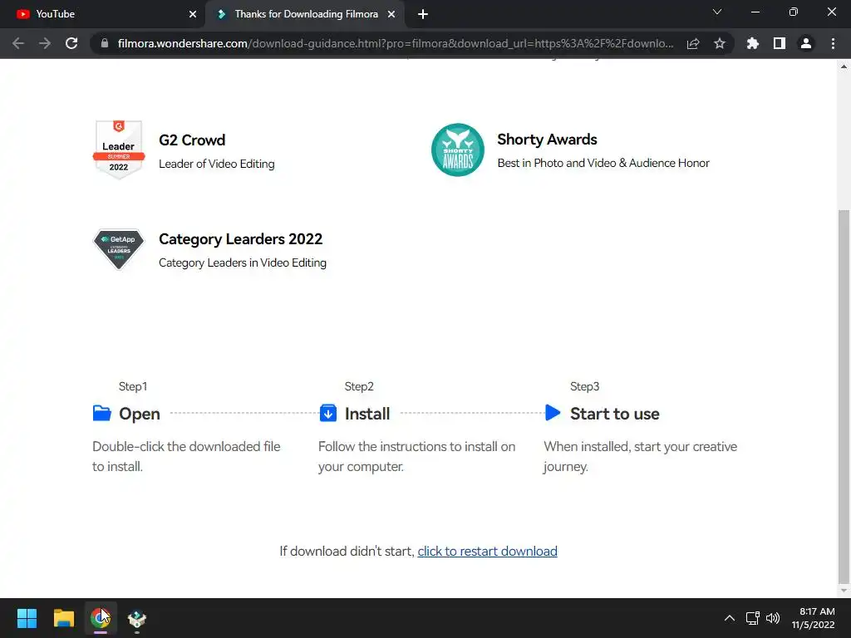Image resolution: width=851 pixels, height=638 pixels.
Task: Click the browser forward arrow
Action: point(45,43)
